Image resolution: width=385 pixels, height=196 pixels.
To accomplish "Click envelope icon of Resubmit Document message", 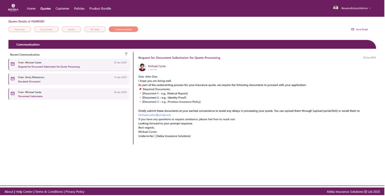I will click(x=13, y=79).
